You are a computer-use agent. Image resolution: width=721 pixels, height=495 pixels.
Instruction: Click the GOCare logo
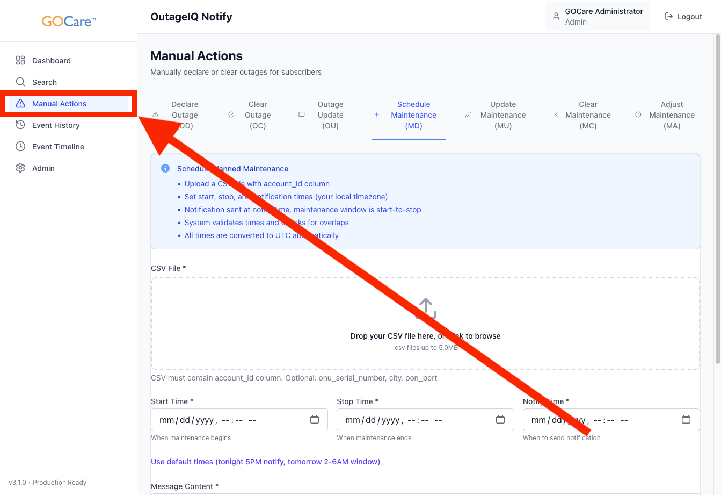tap(69, 21)
